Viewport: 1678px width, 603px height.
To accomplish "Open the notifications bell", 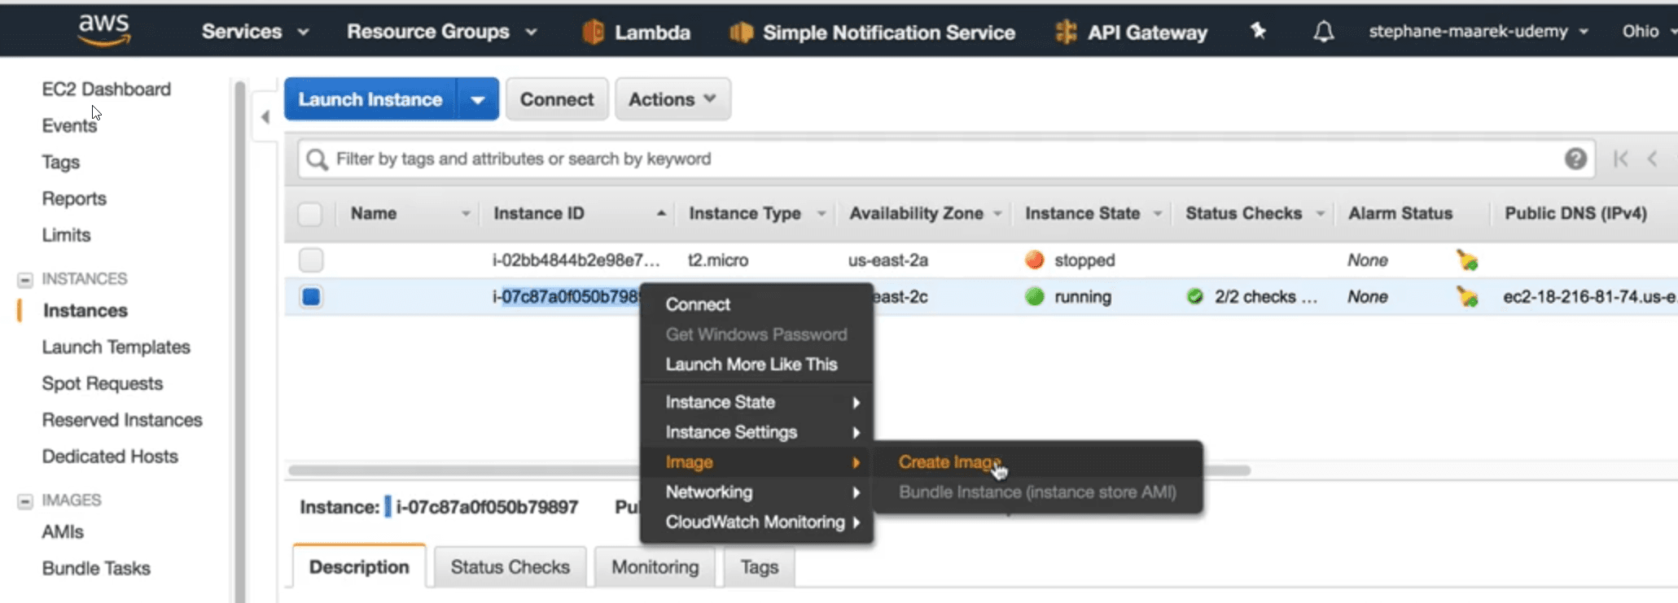I will pyautogui.click(x=1323, y=32).
